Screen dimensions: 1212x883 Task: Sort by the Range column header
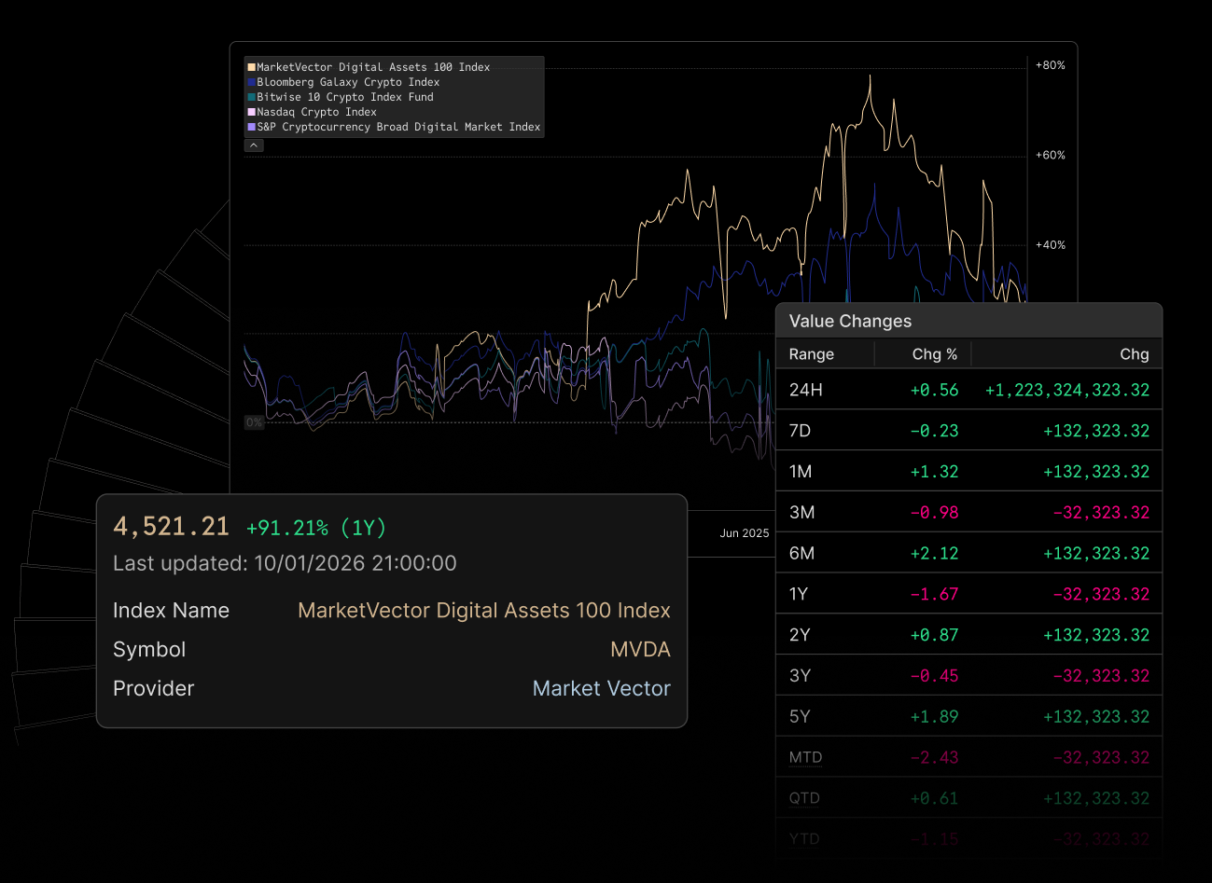(812, 354)
